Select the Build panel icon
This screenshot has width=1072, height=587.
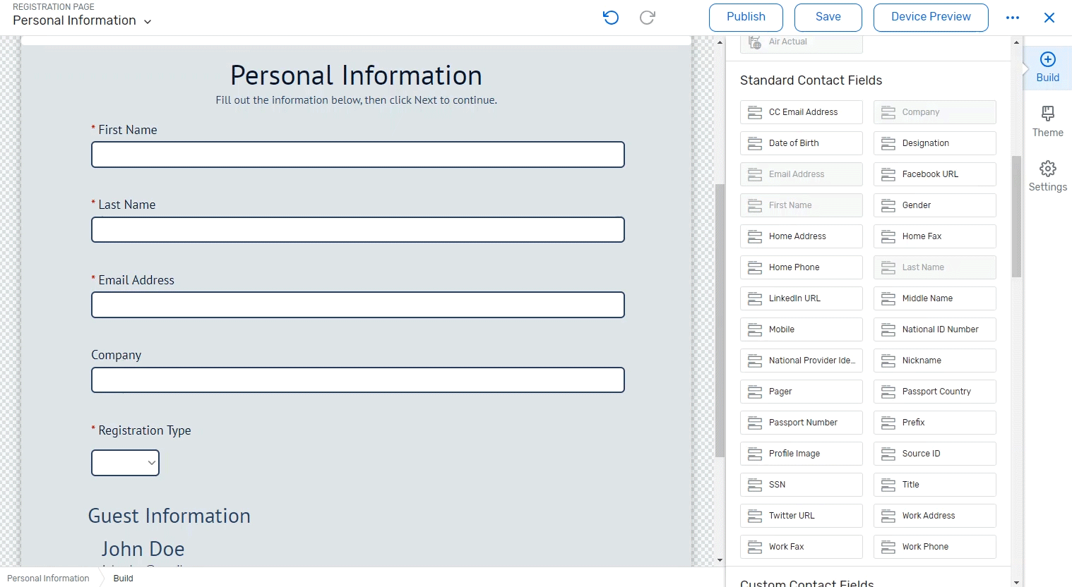pos(1047,67)
